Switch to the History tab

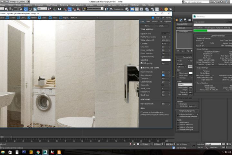[155, 22]
